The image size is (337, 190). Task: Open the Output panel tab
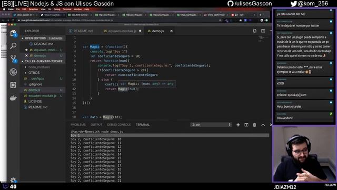point(96,125)
